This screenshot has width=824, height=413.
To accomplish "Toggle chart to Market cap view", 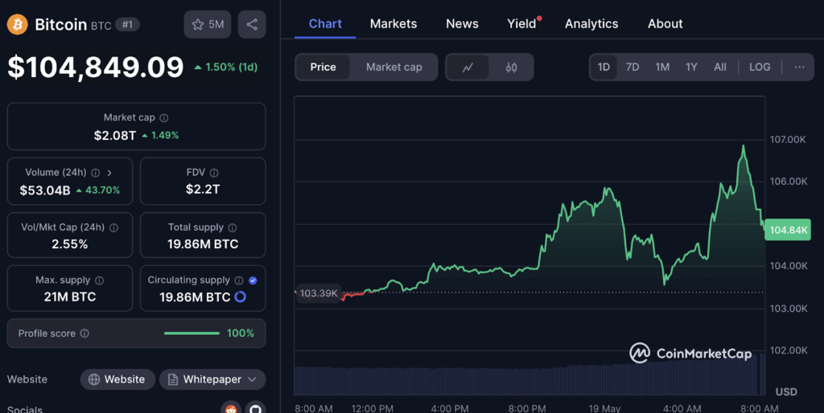I will (x=393, y=67).
